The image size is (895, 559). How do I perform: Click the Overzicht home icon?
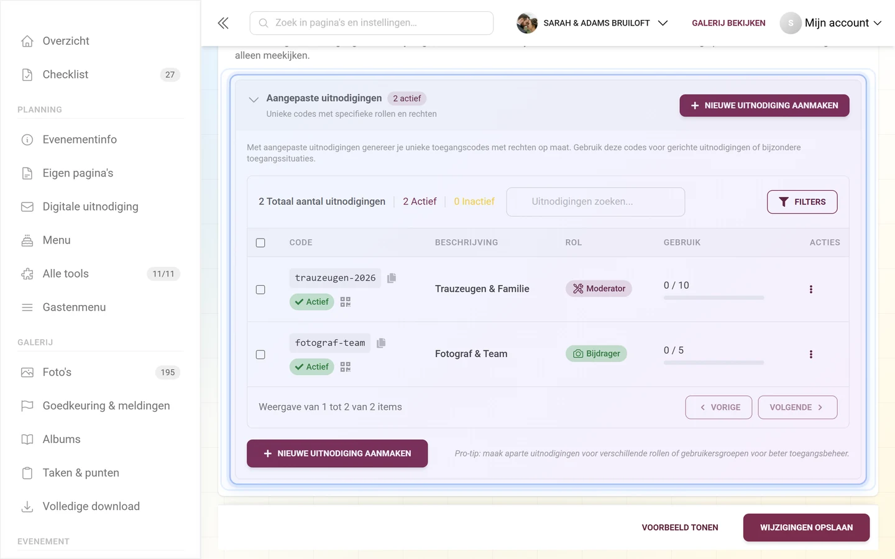click(27, 41)
